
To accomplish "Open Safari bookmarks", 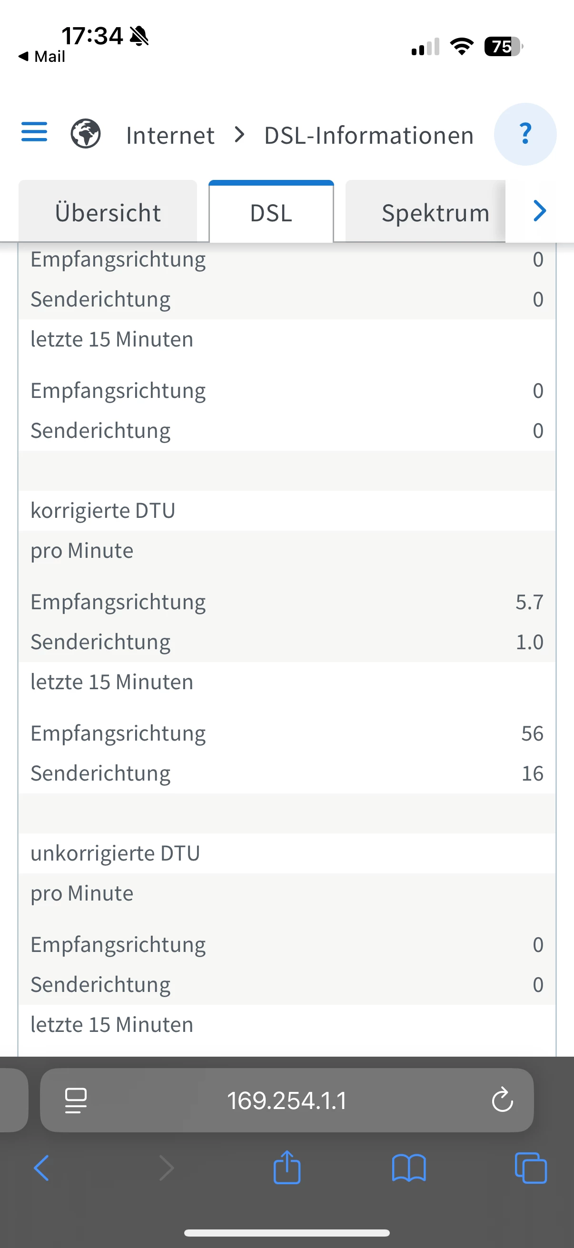I will click(409, 1168).
